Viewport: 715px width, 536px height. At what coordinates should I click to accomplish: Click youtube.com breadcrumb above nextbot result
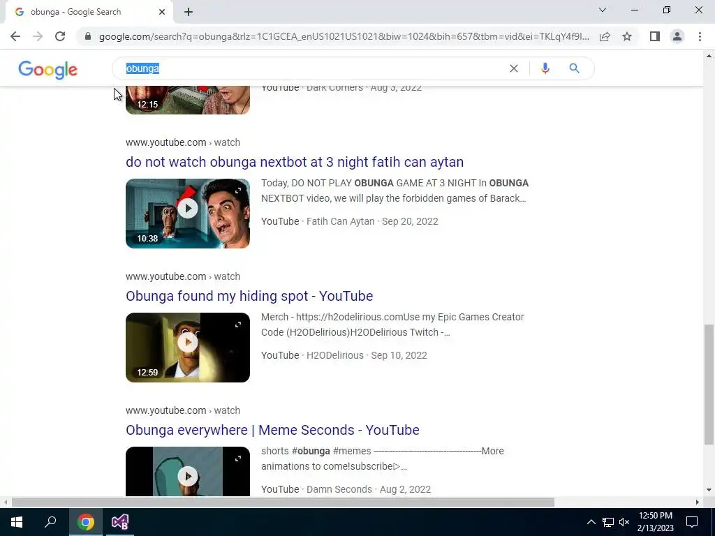pyautogui.click(x=183, y=142)
